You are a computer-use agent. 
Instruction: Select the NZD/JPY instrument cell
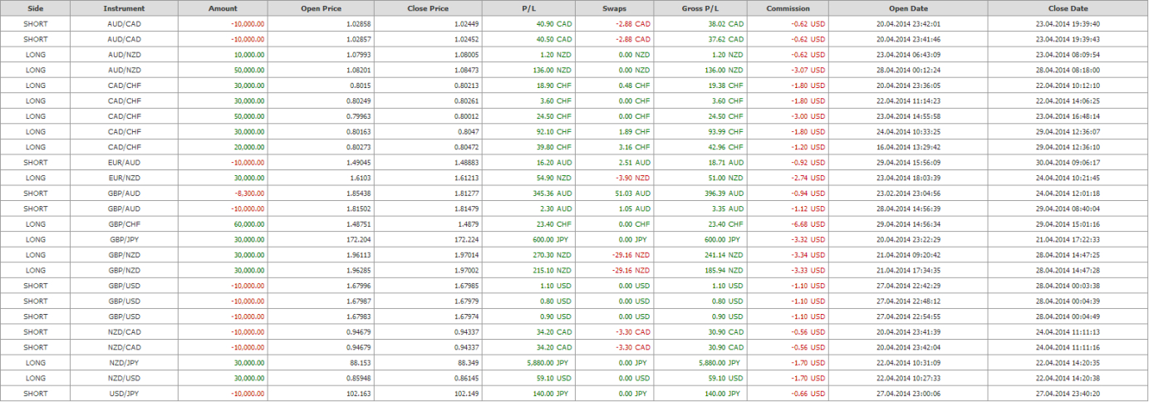(124, 363)
